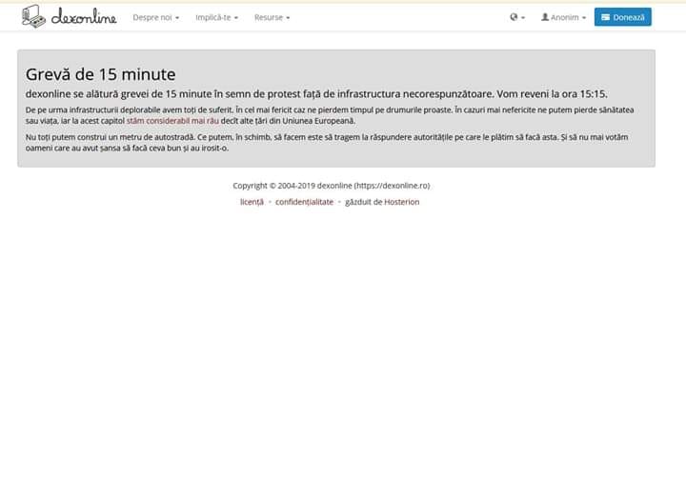This screenshot has height=478, width=686.
Task: Expand the Implică-te dropdown
Action: pyautogui.click(x=216, y=17)
